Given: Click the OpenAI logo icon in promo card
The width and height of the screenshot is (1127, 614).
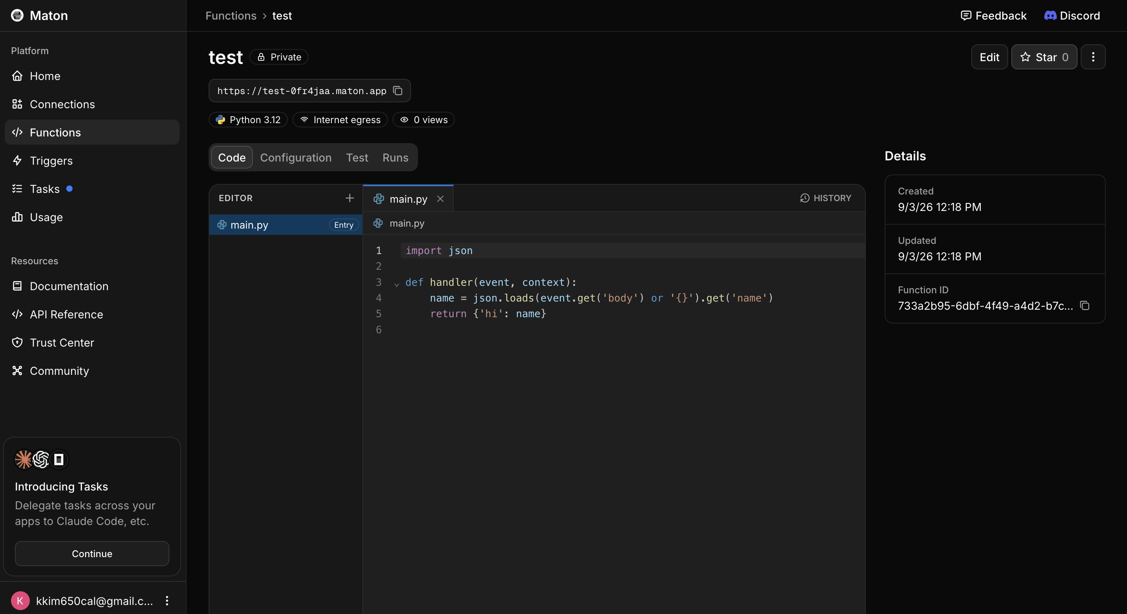Looking at the screenshot, I should click(41, 459).
